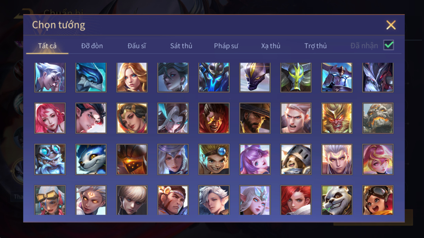Select the panda hero portrait

pyautogui.click(x=337, y=200)
